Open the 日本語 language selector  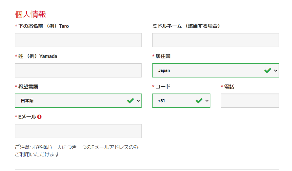[x=78, y=101]
